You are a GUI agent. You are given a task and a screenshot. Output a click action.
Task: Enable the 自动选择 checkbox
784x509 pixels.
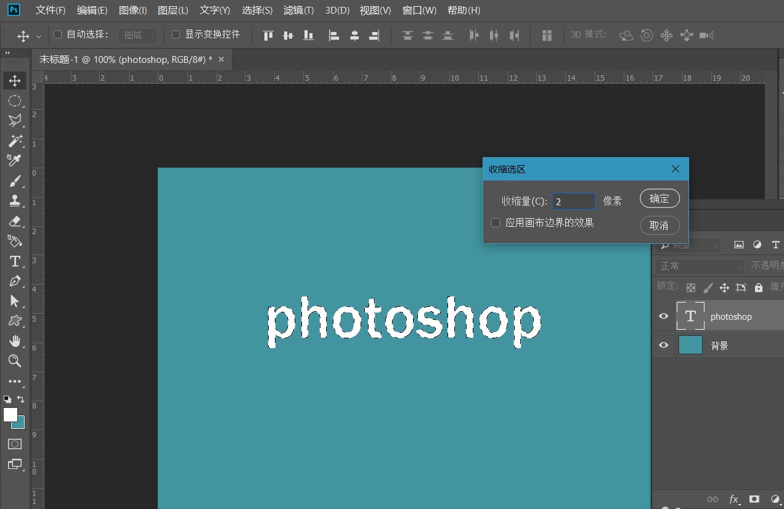pyautogui.click(x=58, y=35)
